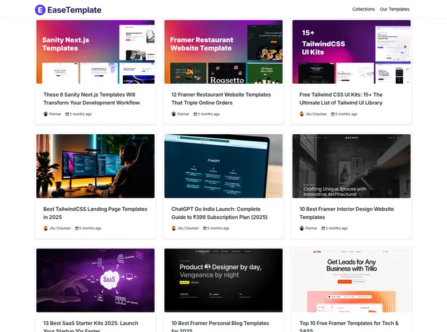Viewport: 447px width, 332px height.
Task: Open 'Best TailwindCSS Landing Page Templates' article
Action: (x=96, y=213)
